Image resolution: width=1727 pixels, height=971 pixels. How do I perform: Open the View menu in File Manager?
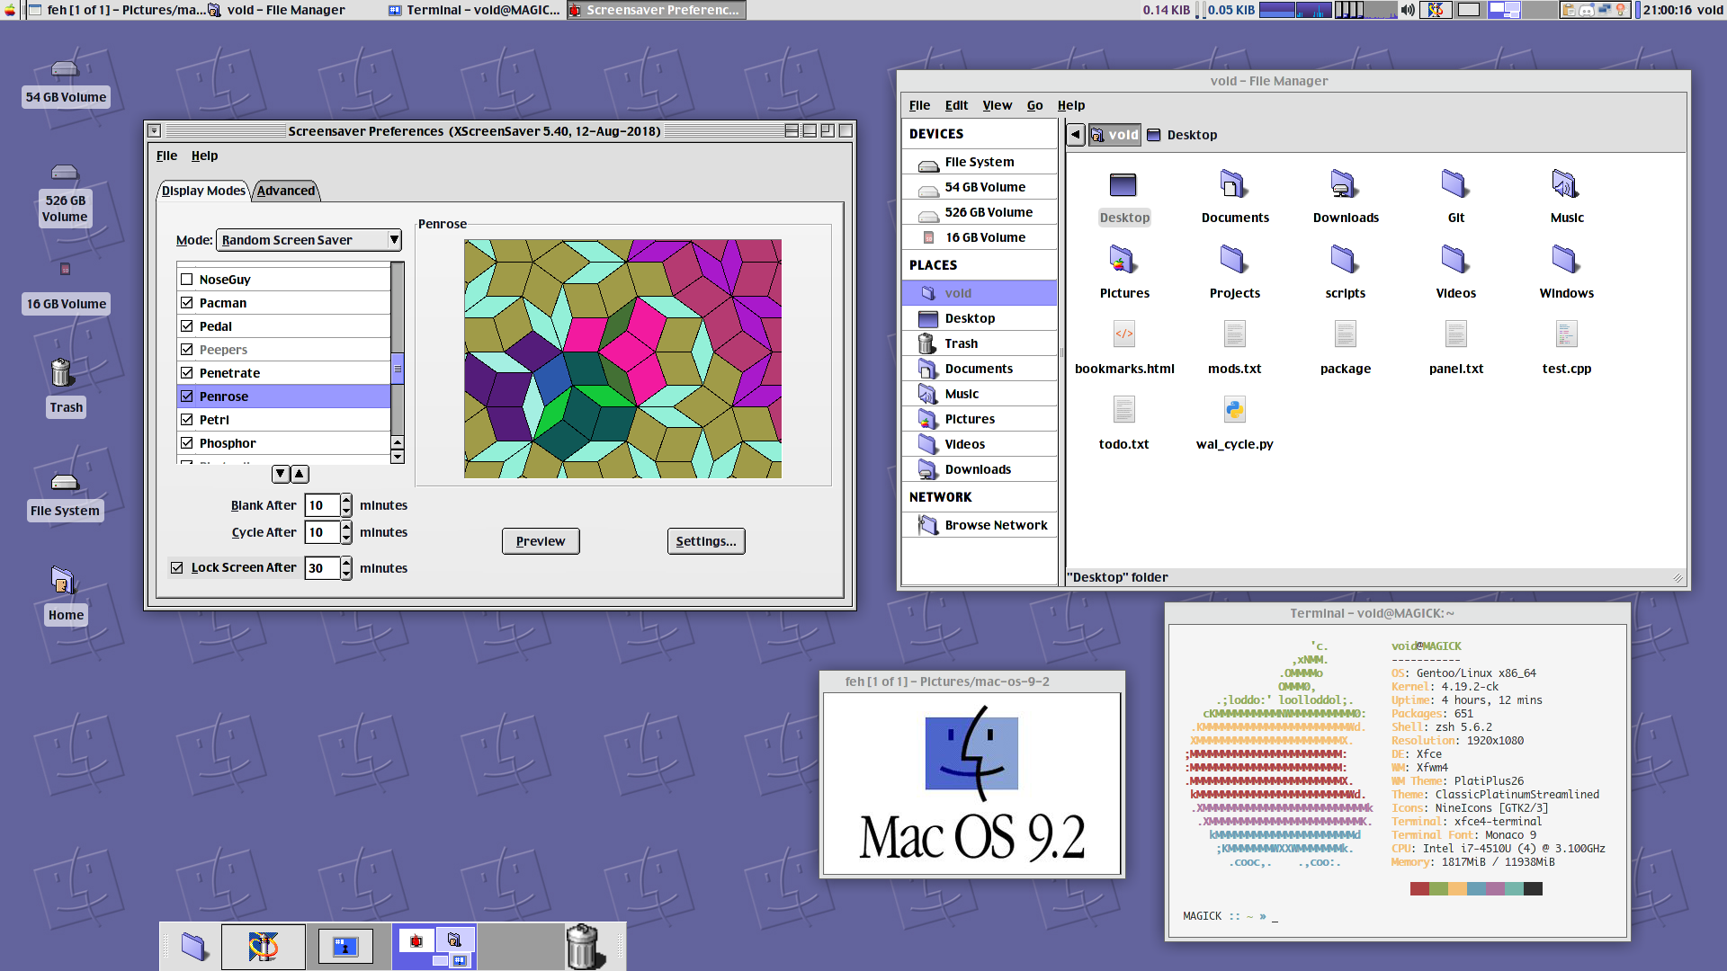[x=998, y=105]
